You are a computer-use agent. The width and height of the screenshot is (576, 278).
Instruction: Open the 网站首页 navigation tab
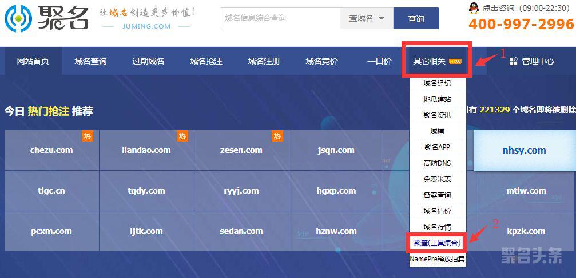(33, 61)
